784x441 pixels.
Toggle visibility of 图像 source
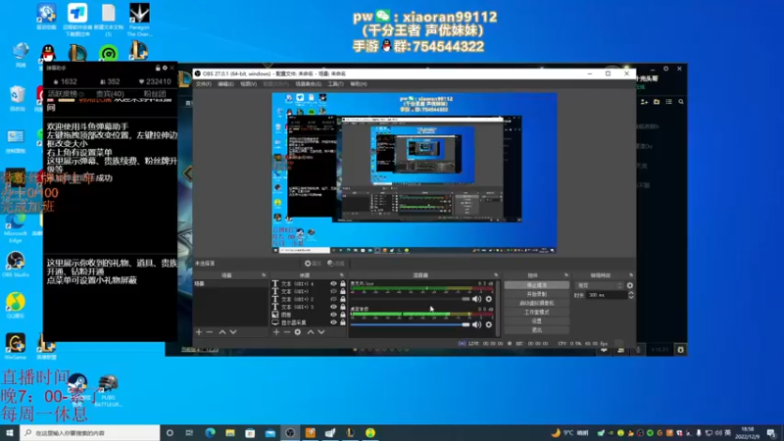[333, 315]
